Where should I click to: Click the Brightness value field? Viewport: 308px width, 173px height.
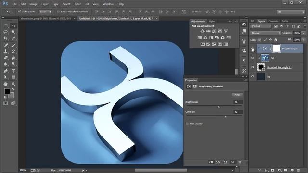(x=238, y=102)
